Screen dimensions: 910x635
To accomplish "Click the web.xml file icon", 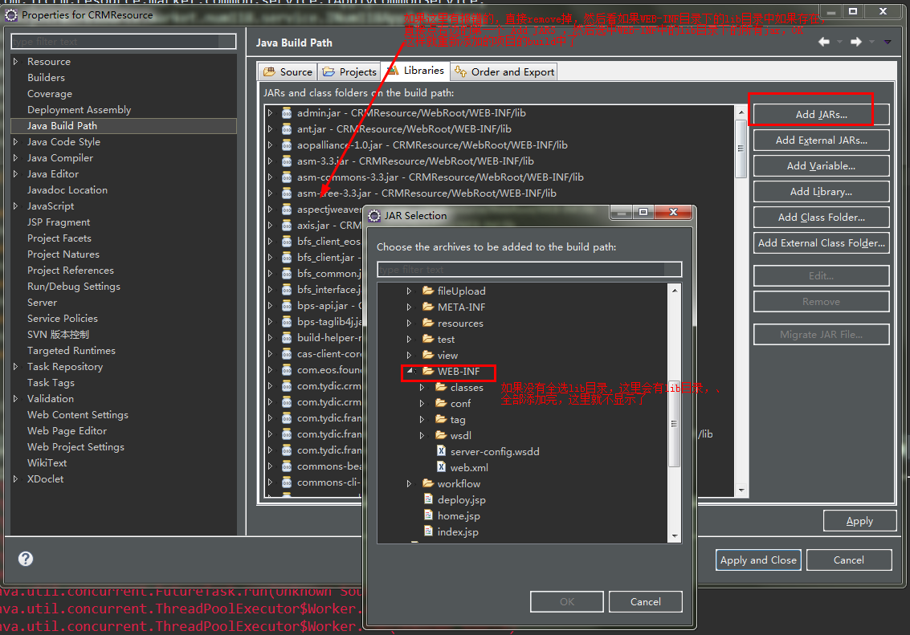I will 441,467.
